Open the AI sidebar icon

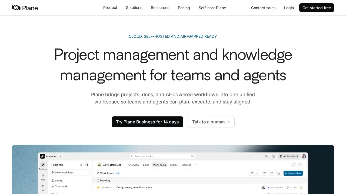[x=43, y=186]
